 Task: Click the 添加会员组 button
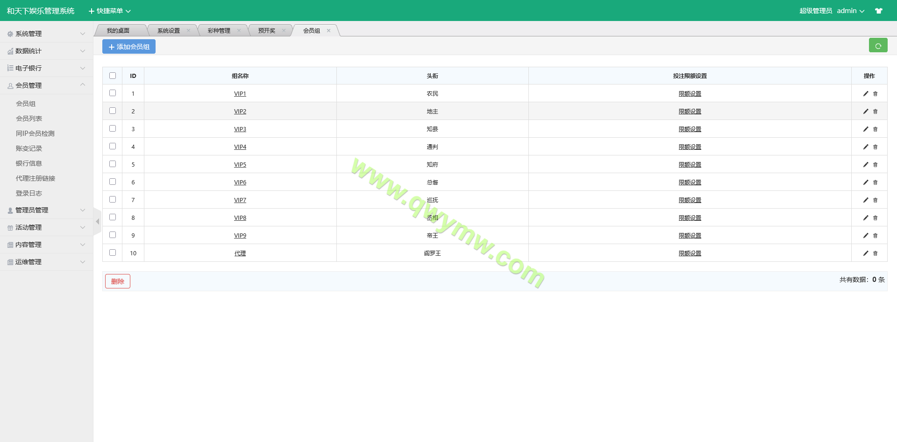click(x=129, y=47)
